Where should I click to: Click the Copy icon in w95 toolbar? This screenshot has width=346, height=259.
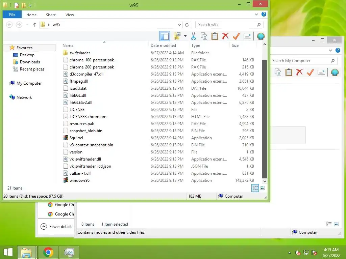click(x=204, y=36)
